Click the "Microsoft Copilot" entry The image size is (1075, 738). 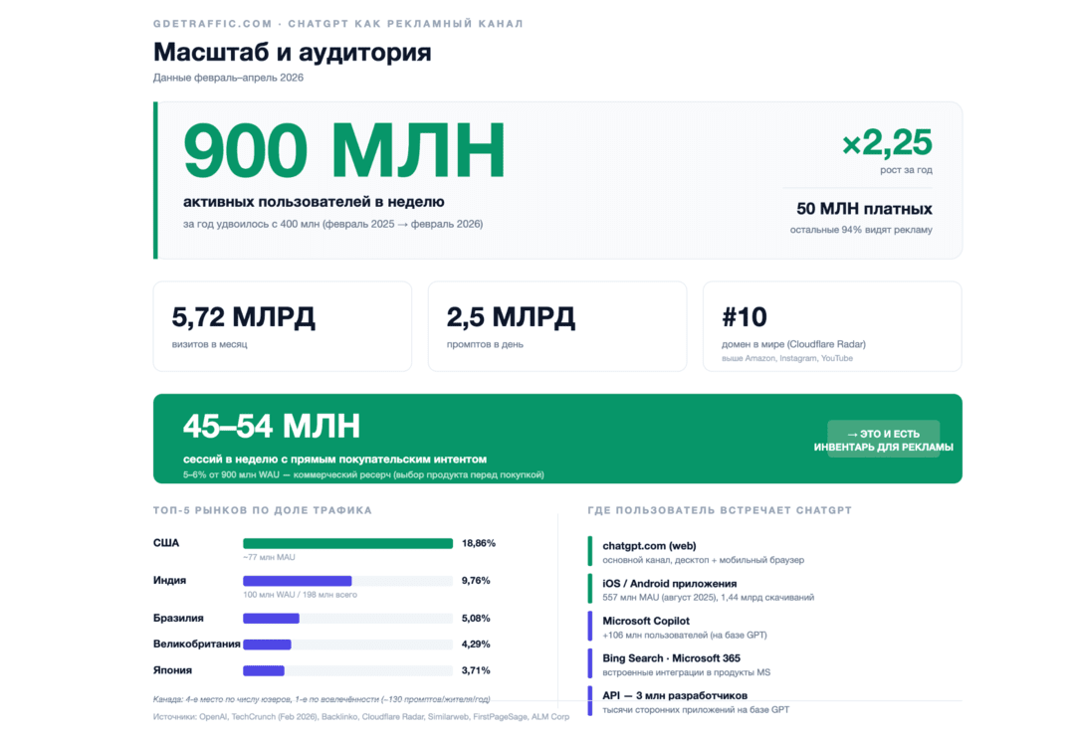646,621
